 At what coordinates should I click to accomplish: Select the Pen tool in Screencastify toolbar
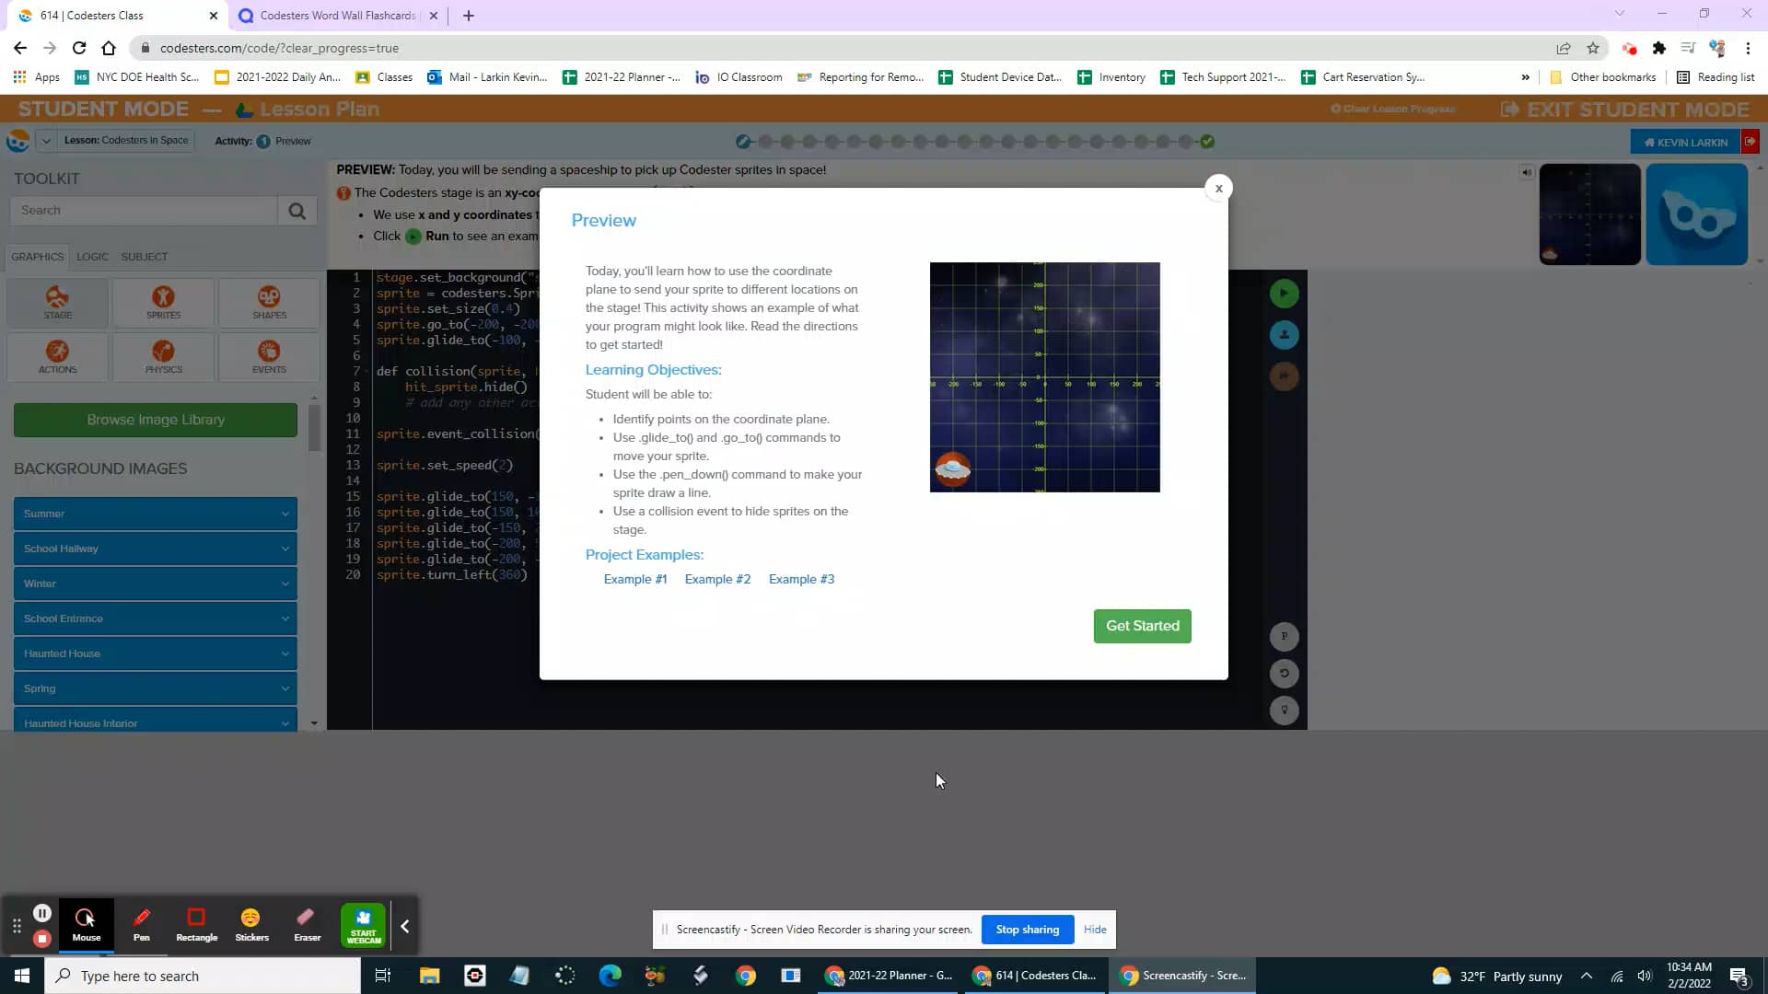141,924
